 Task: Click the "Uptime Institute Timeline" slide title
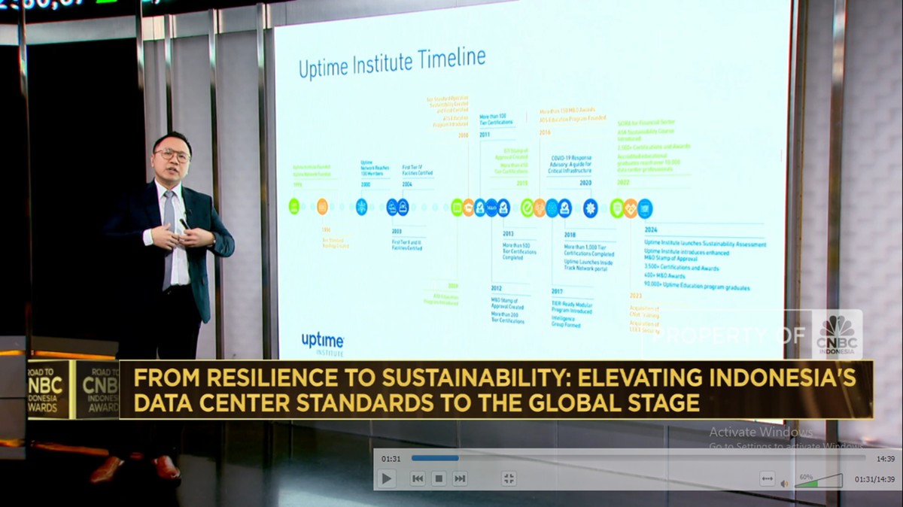[391, 62]
